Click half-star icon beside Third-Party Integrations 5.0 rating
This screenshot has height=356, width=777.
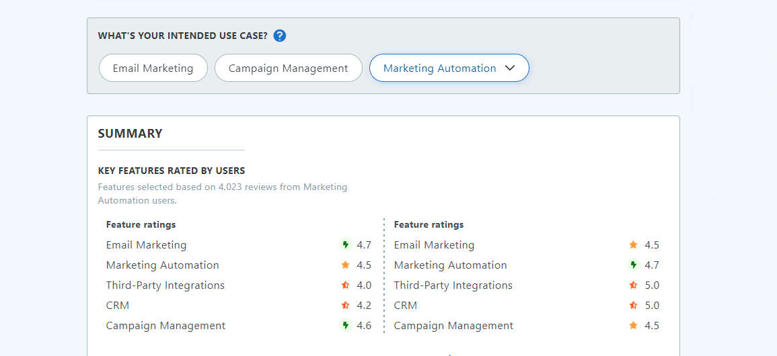(x=634, y=285)
